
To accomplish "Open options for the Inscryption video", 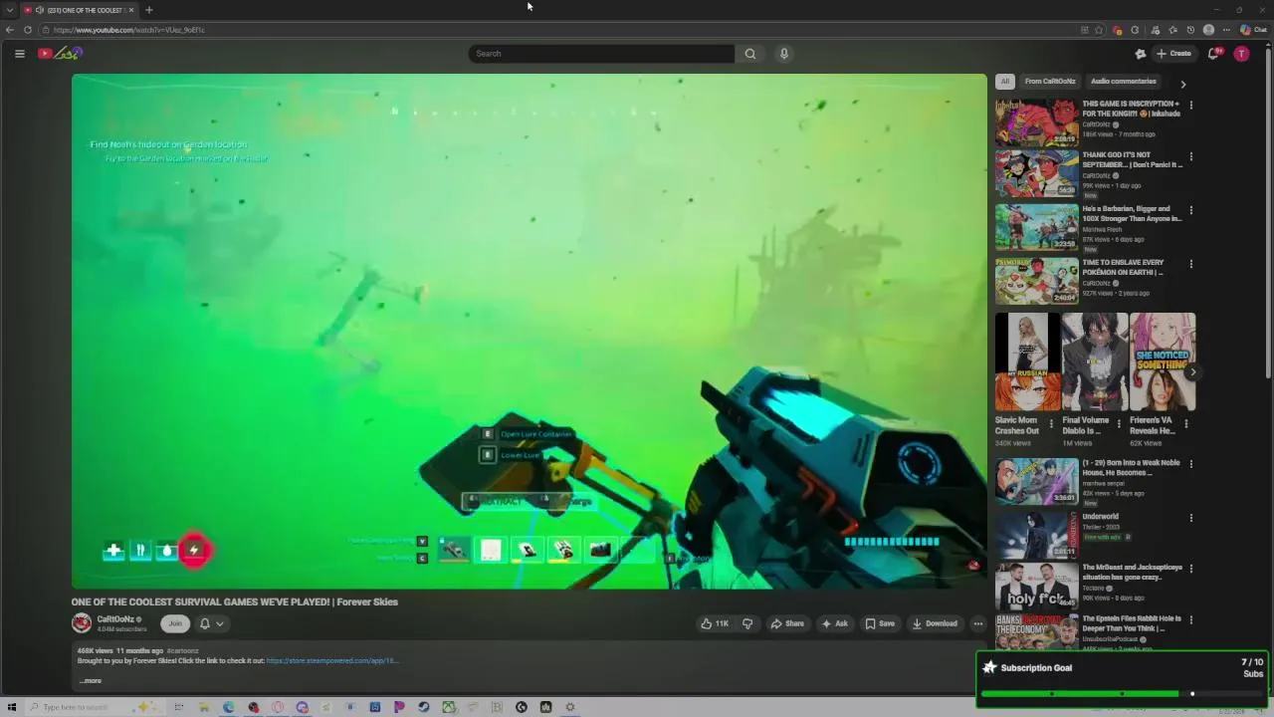I will (x=1191, y=105).
